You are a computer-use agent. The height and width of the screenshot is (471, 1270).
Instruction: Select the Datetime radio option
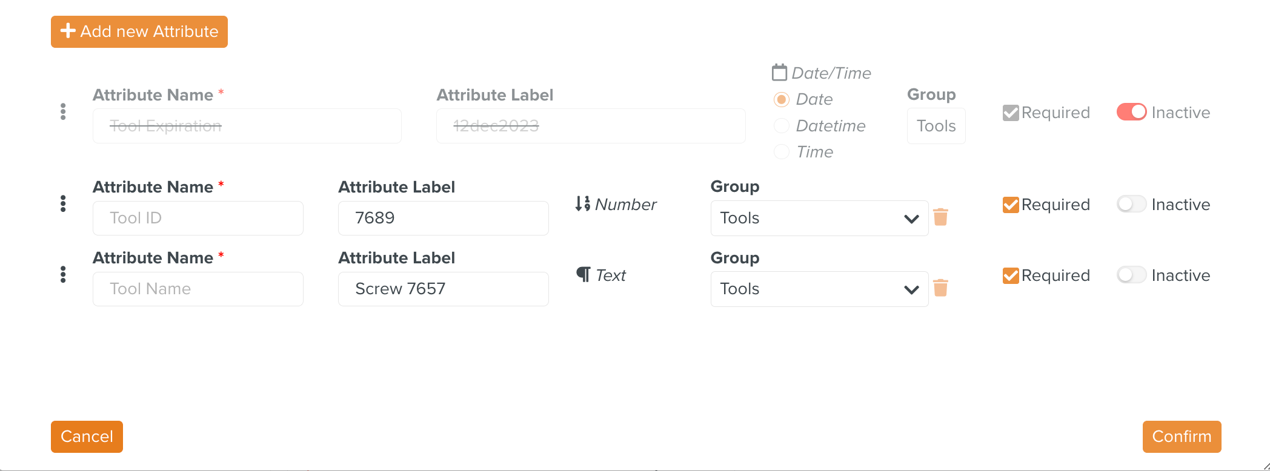coord(782,126)
